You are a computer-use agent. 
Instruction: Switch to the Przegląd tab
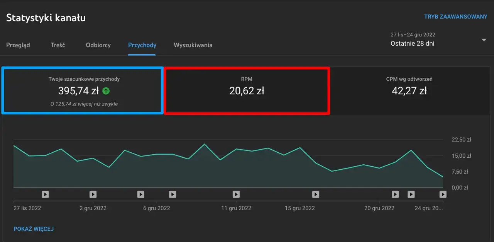pos(18,45)
